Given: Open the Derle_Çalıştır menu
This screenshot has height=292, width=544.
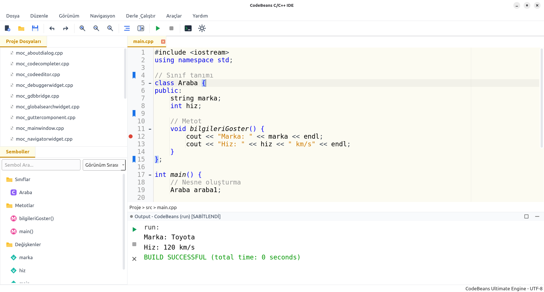Looking at the screenshot, I should point(141,16).
